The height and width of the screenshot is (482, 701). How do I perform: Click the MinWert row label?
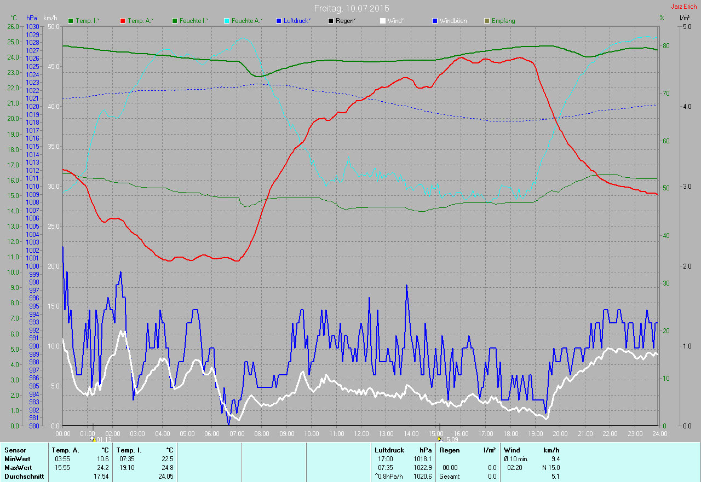point(17,459)
